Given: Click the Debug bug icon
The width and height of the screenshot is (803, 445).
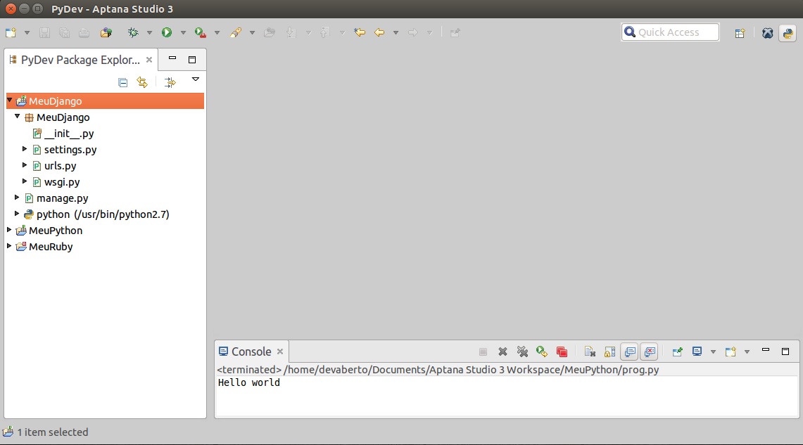Looking at the screenshot, I should coord(133,32).
